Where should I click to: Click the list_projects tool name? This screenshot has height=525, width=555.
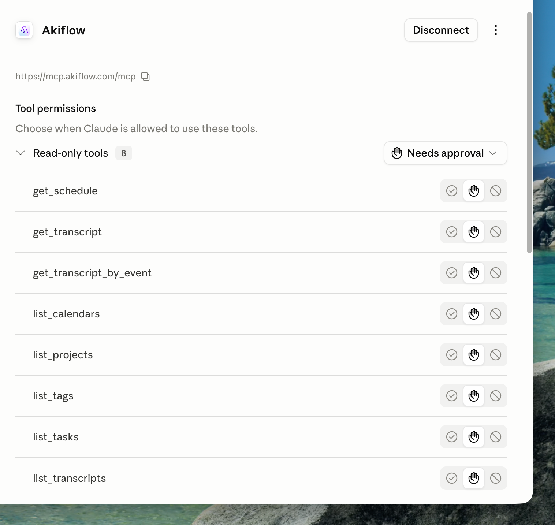tap(63, 355)
